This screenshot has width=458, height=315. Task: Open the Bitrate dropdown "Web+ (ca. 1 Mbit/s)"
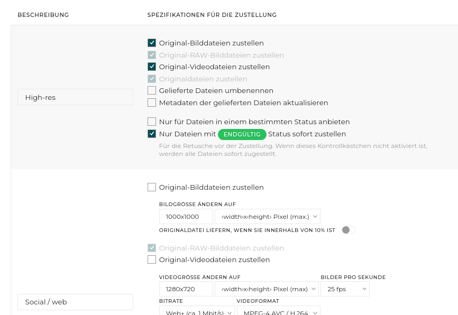tap(197, 312)
